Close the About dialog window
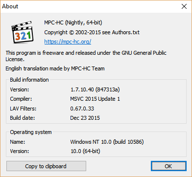The height and width of the screenshot is (177, 192). [x=184, y=6]
